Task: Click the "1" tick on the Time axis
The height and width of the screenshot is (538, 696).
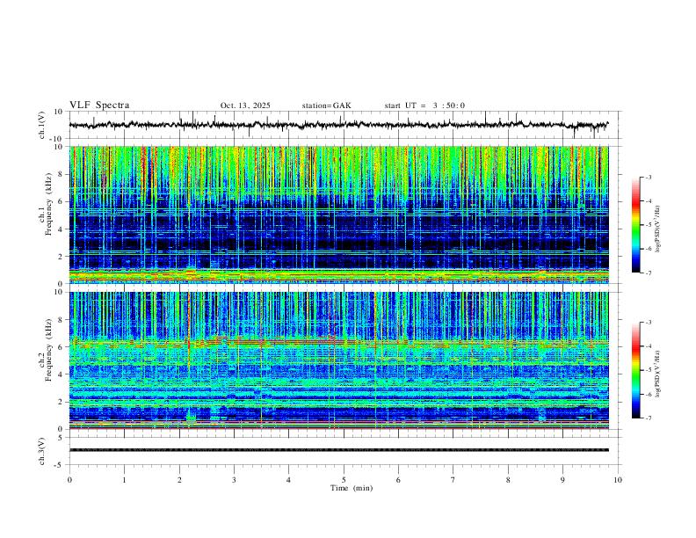Action: click(124, 480)
